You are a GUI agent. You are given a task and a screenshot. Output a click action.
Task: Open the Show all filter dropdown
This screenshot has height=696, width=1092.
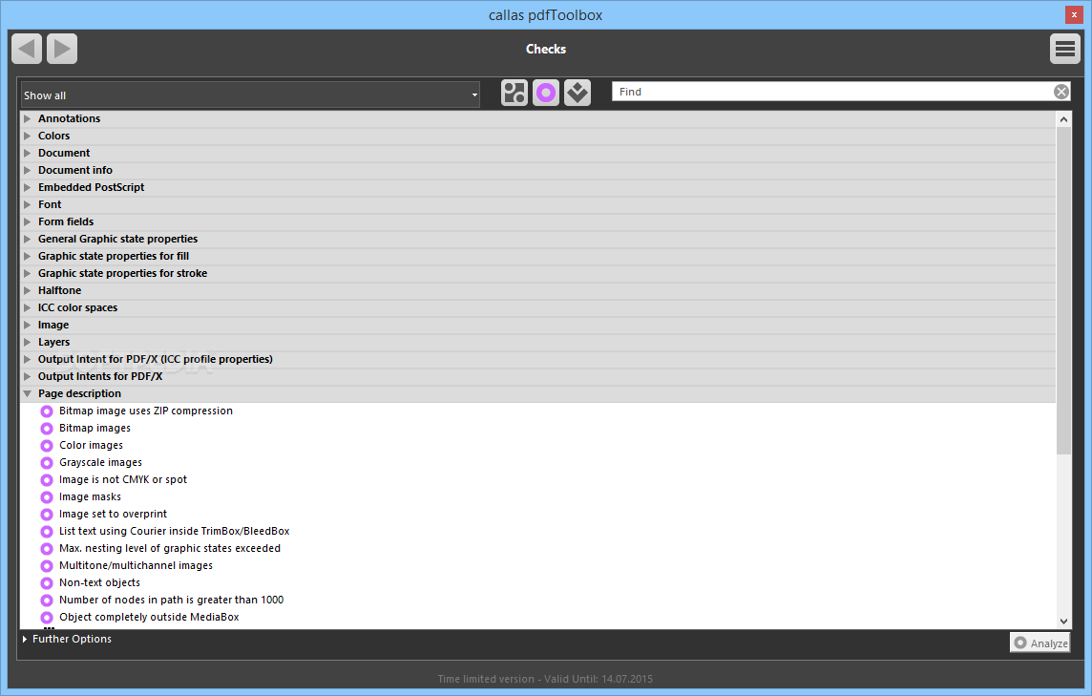tap(251, 95)
